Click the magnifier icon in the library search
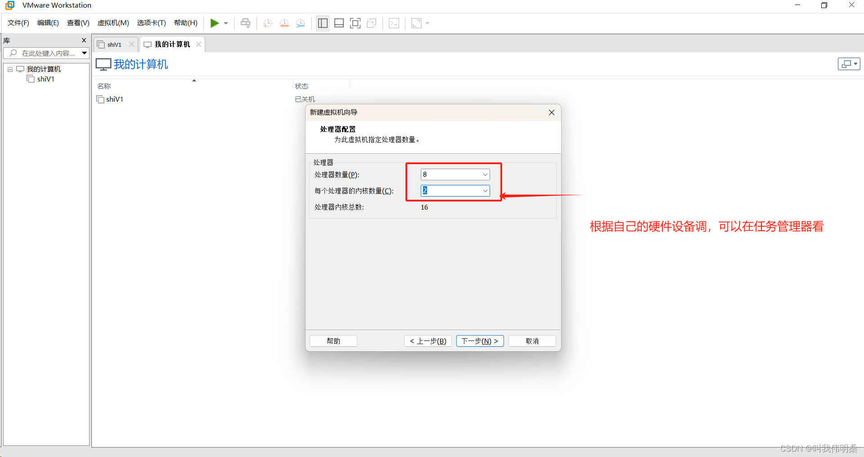 coord(13,53)
